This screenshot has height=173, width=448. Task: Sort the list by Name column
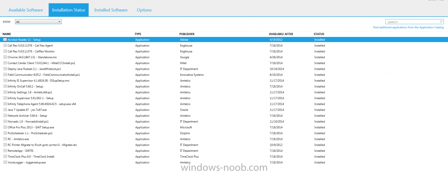click(7, 34)
